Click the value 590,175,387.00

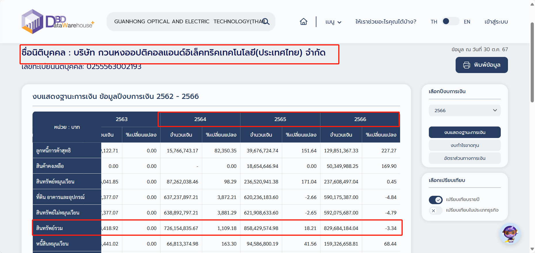(x=341, y=197)
